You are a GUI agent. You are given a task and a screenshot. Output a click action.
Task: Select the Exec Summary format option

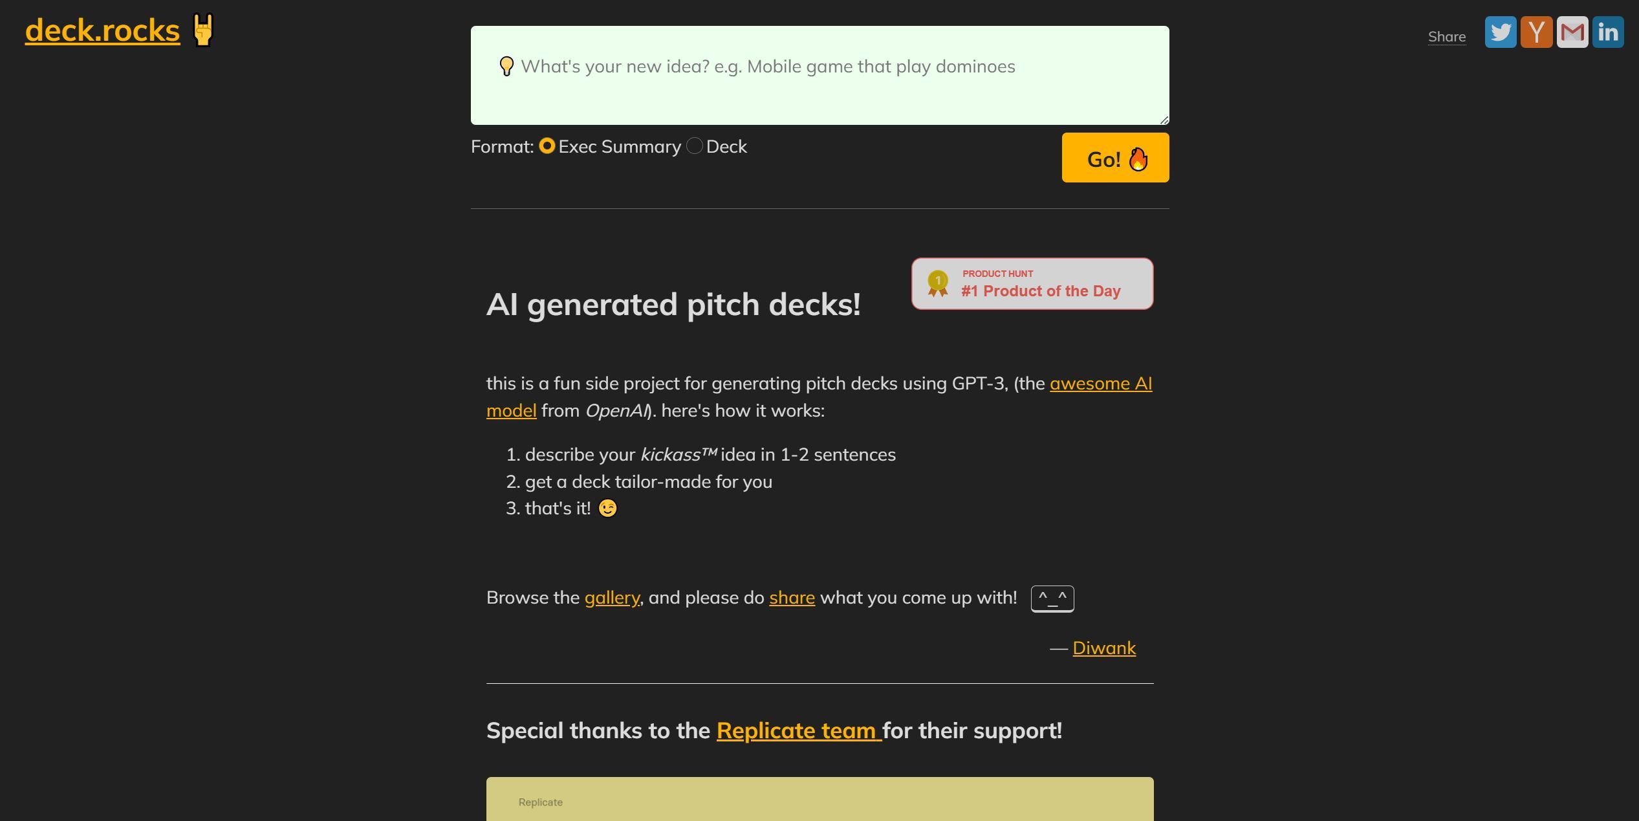tap(547, 146)
